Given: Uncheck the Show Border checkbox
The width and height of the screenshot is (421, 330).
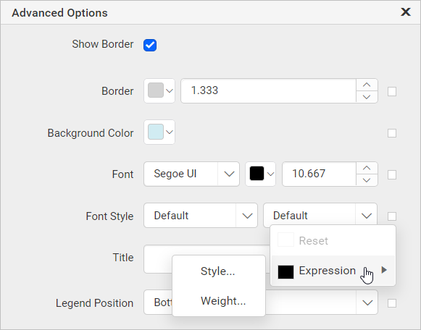Looking at the screenshot, I should [x=150, y=45].
